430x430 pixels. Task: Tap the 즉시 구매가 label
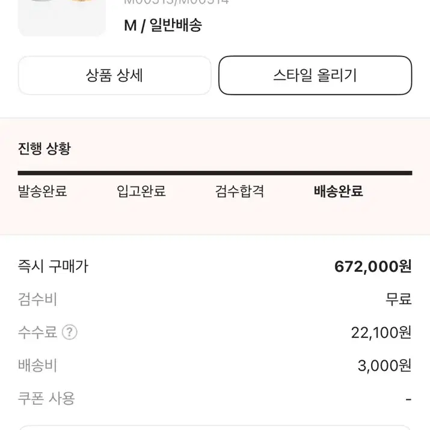tap(53, 266)
